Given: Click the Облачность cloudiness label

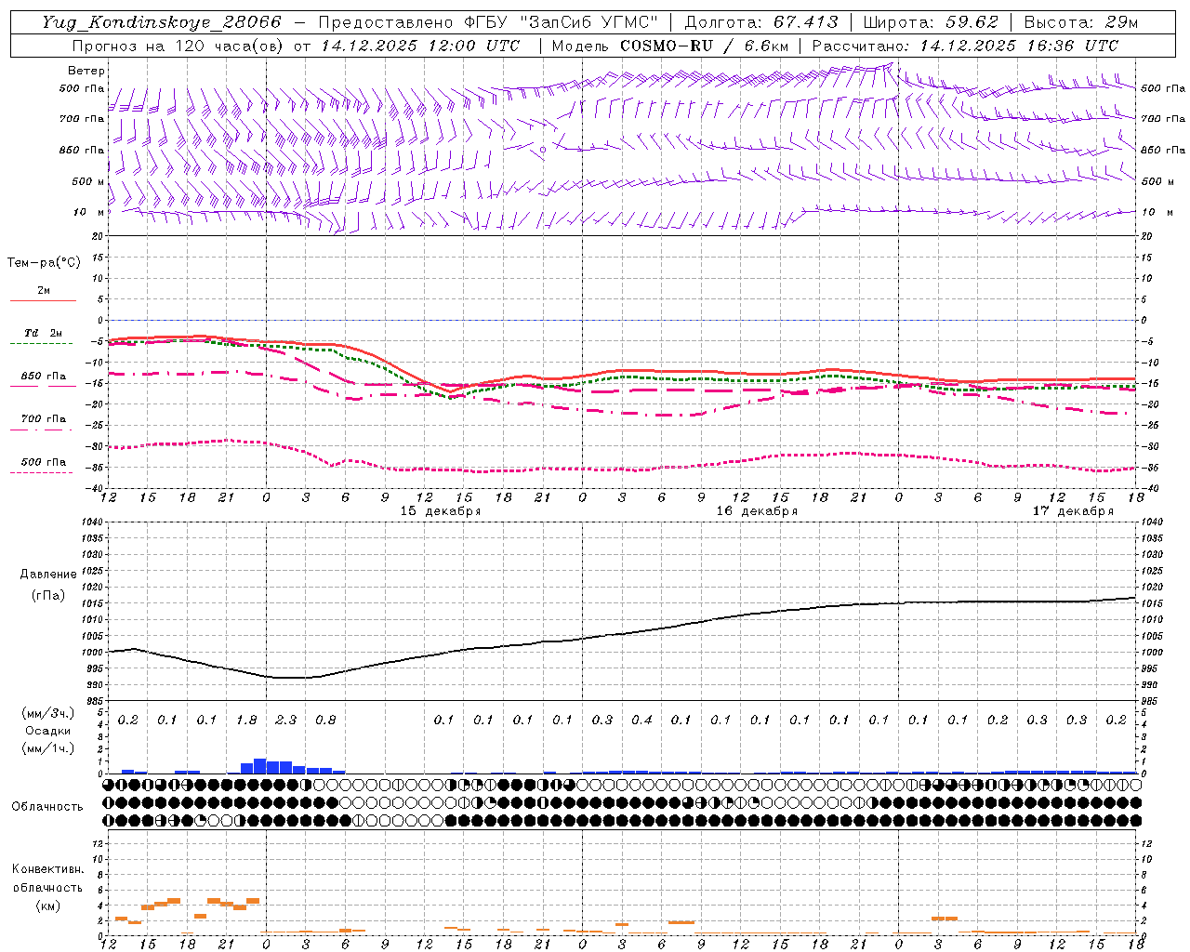Looking at the screenshot, I should click(x=47, y=806).
